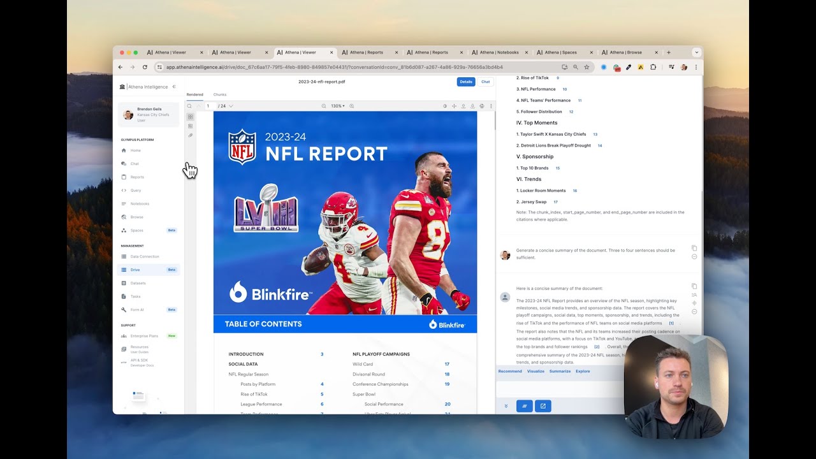The height and width of the screenshot is (459, 816).
Task: Open citation [1] in the summary
Action: coord(671,323)
